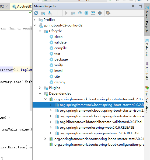Expand the Plugins node
Viewport: 150px width, 160px height.
[x=40, y=88]
